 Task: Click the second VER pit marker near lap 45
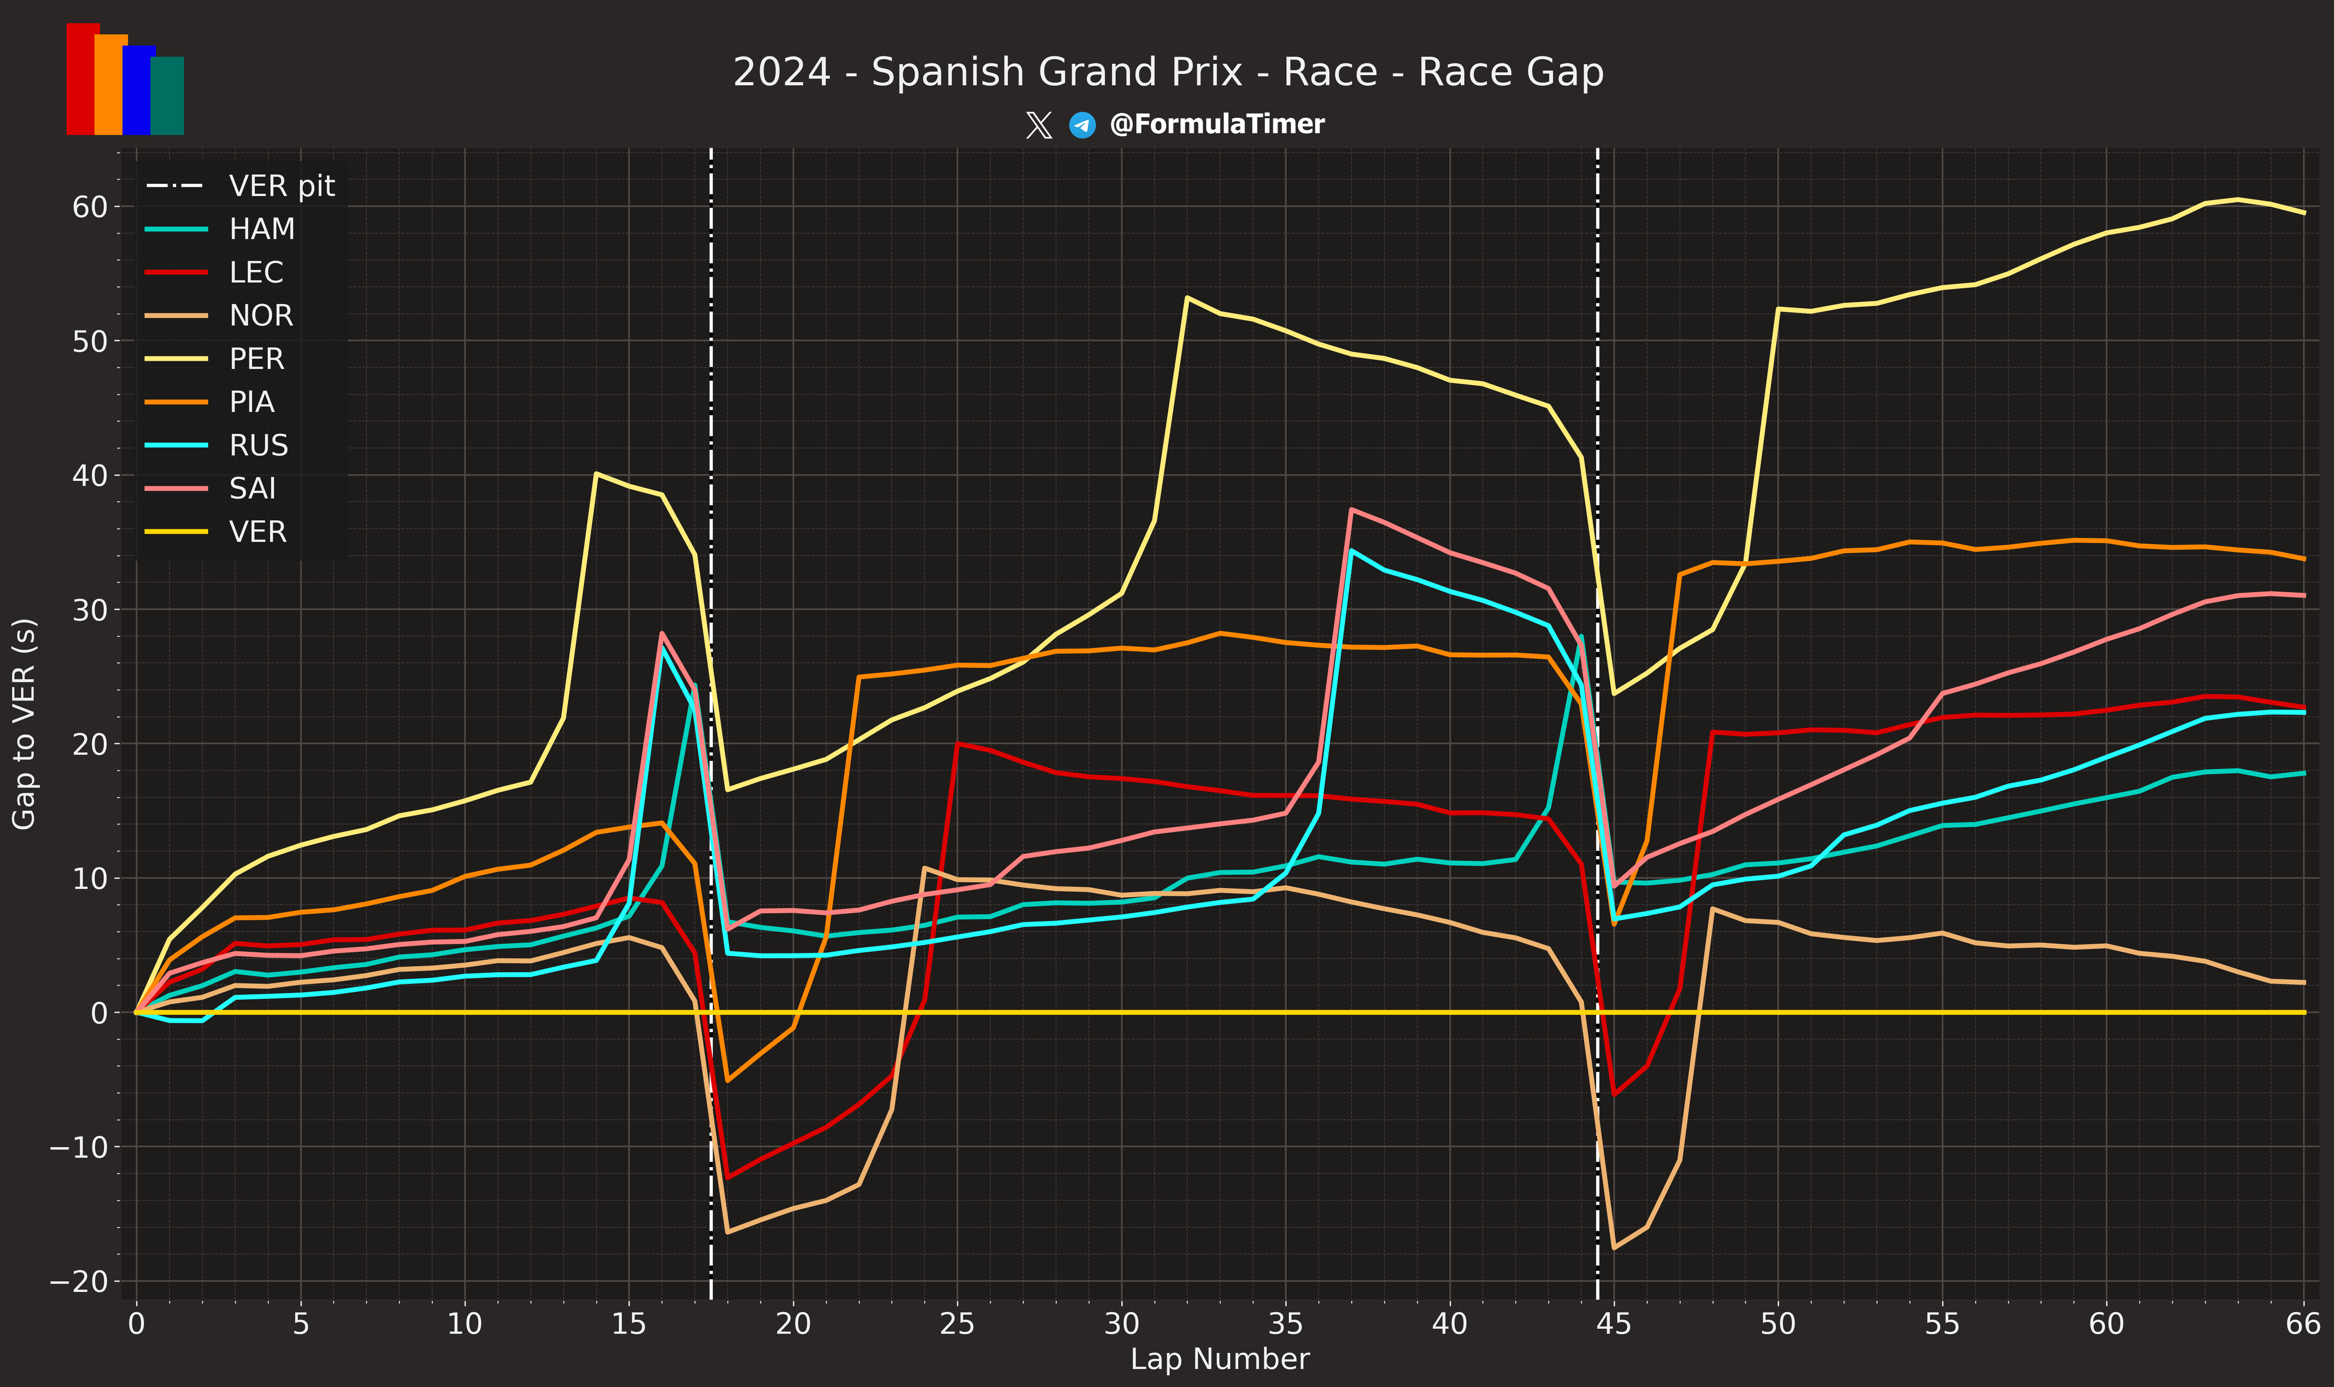point(1597,723)
